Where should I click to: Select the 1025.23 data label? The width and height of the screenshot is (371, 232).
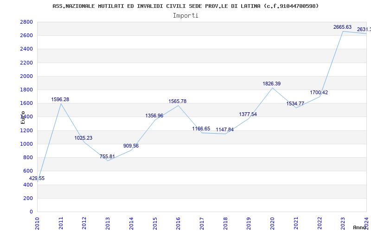[x=83, y=138]
